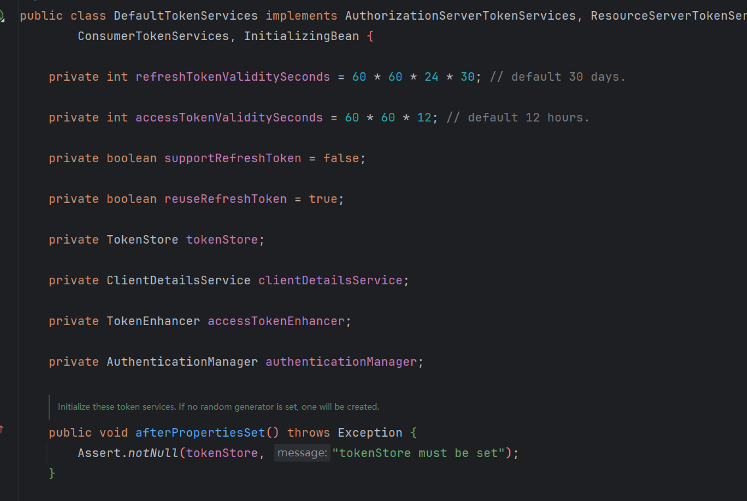The height and width of the screenshot is (501, 747).
Task: Place cursor on refreshTokenValiditySeconds field
Action: click(233, 77)
